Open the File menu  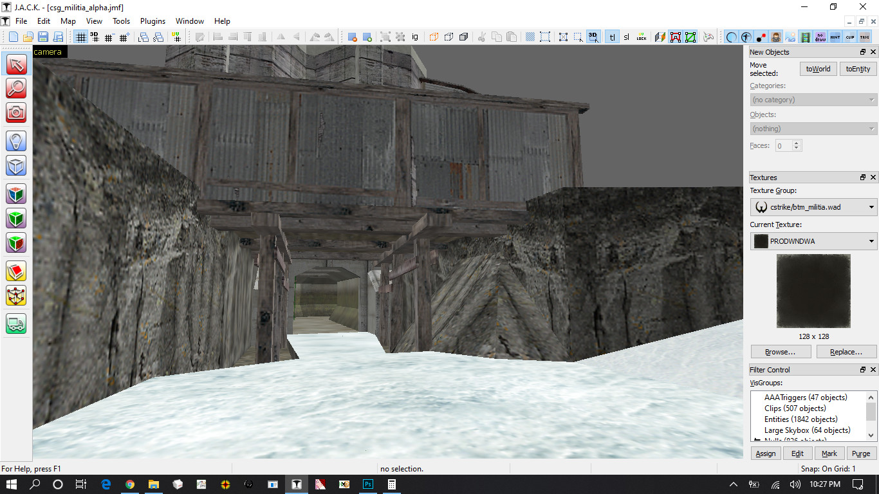21,21
